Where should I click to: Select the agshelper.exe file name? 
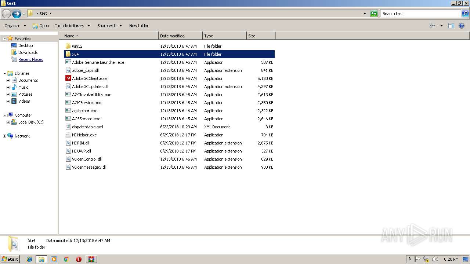(x=85, y=111)
